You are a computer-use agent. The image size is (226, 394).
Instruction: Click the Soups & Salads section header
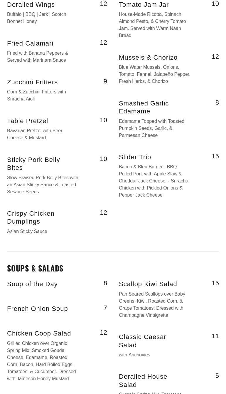pos(35,268)
